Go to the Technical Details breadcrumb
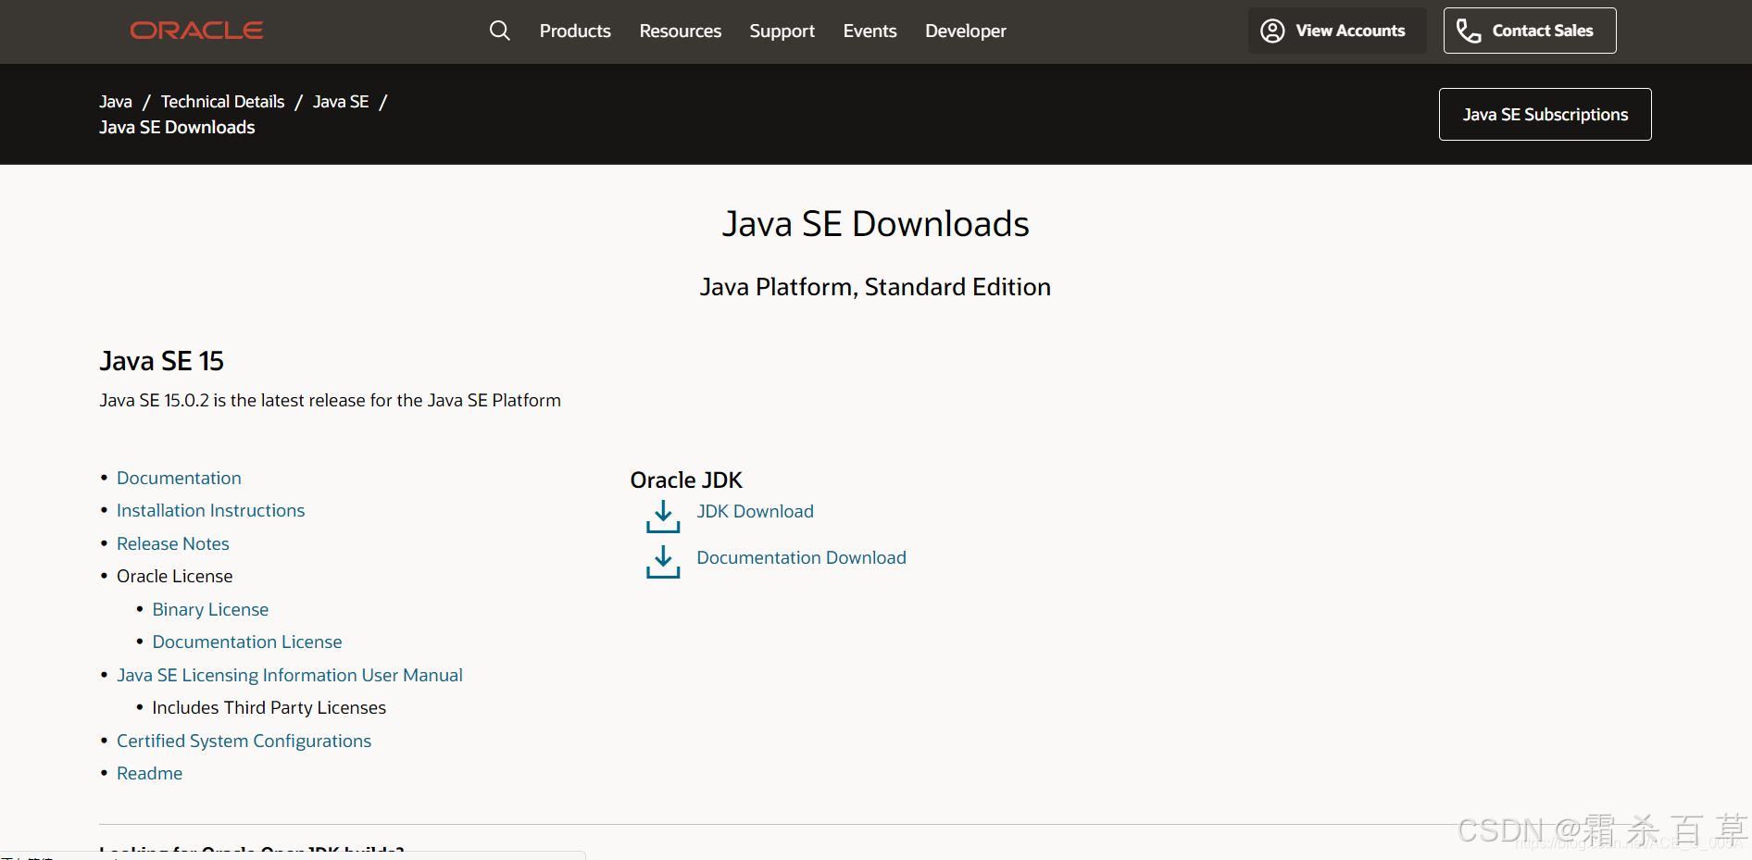This screenshot has width=1752, height=860. click(223, 102)
